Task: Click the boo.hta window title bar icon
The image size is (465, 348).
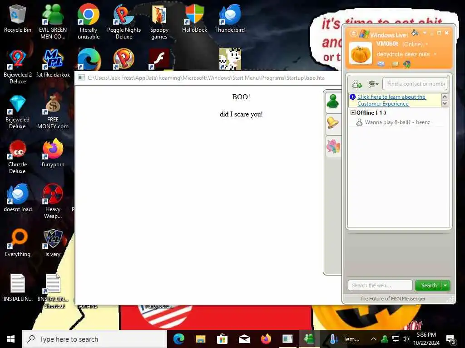Action: click(81, 78)
